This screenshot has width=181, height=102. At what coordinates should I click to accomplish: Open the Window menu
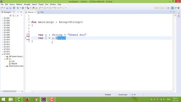[53, 4]
